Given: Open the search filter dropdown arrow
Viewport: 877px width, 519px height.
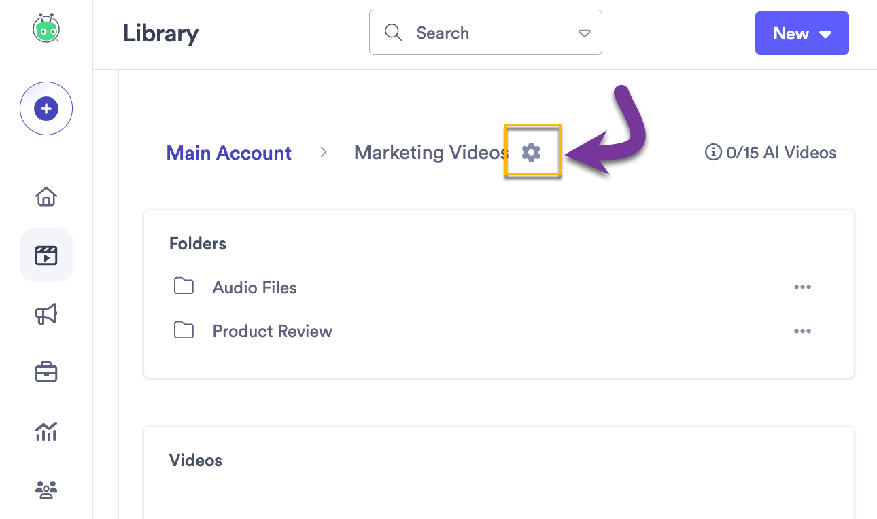Looking at the screenshot, I should coord(584,32).
